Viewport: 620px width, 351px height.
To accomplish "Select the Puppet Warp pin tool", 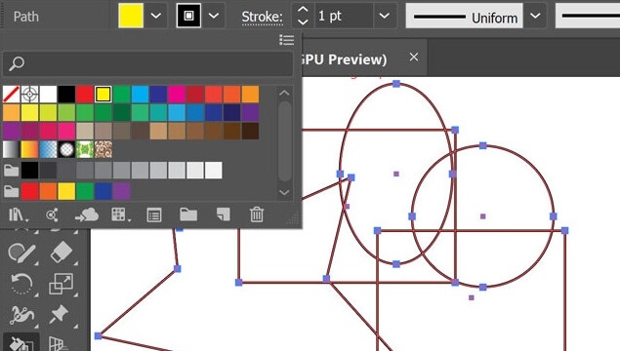I will (x=60, y=315).
